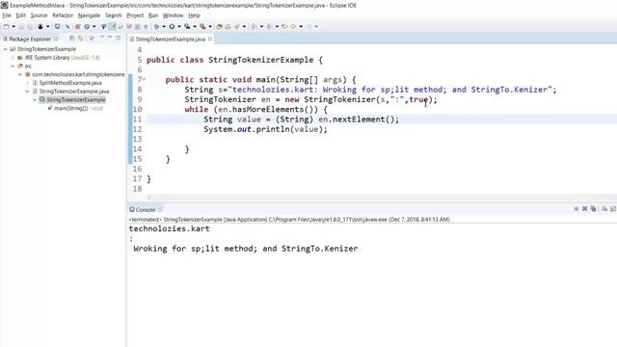Collapse the com.technolozies.kart package node
This screenshot has height=347, width=617.
point(20,74)
